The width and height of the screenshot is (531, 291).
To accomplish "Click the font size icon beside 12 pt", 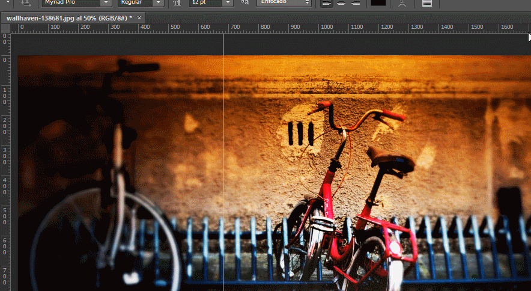I will [x=177, y=3].
